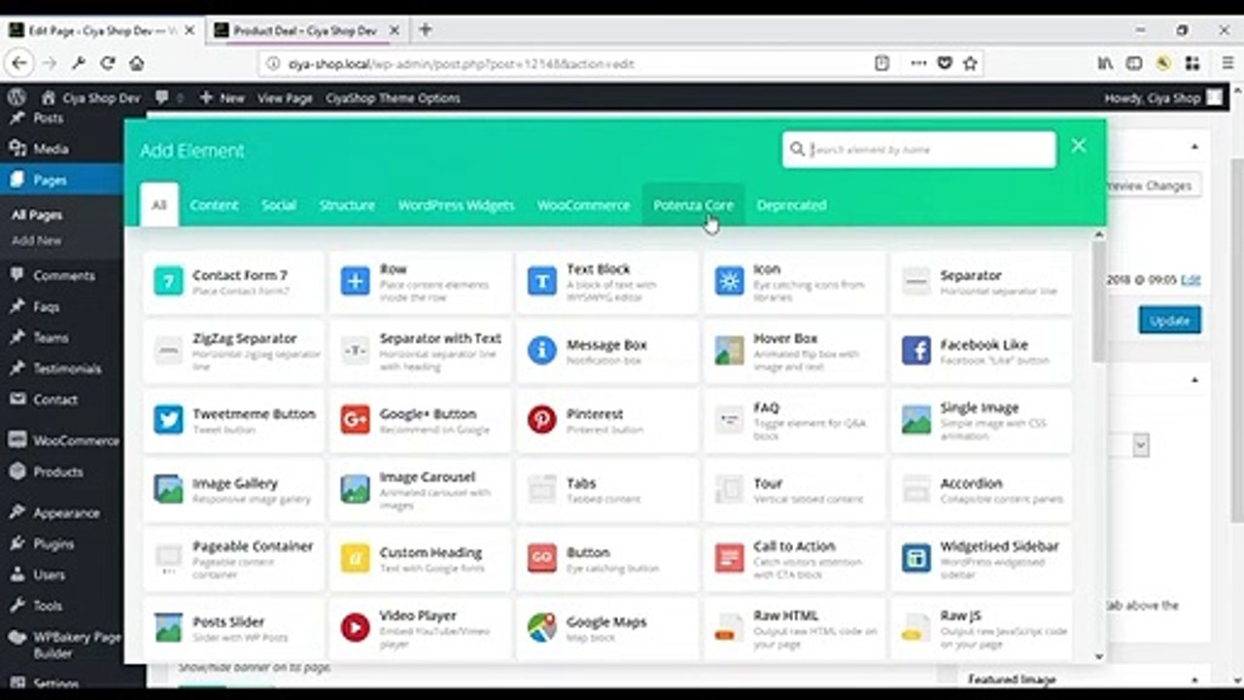The width and height of the screenshot is (1244, 700).
Task: Add the Hover Box element
Action: [x=794, y=351]
